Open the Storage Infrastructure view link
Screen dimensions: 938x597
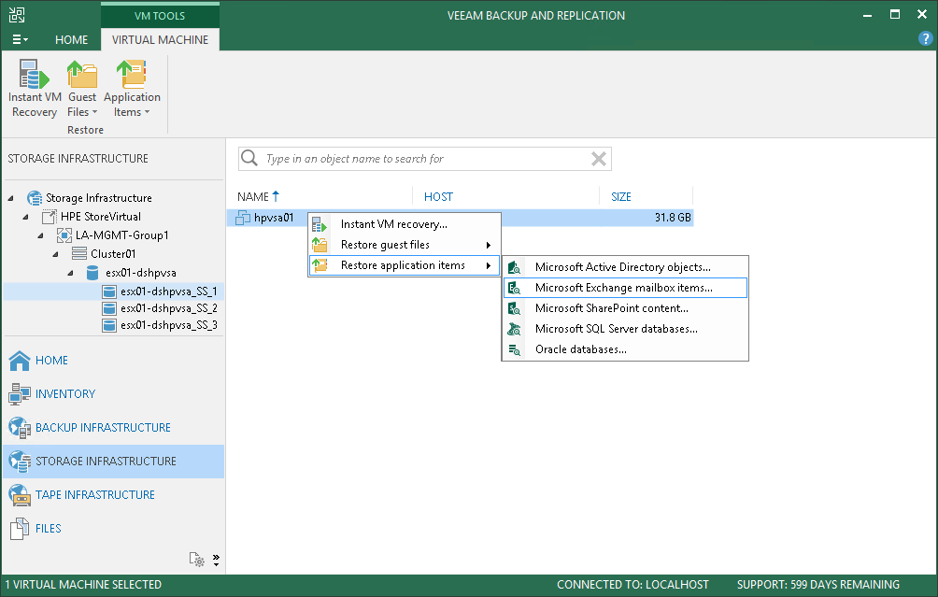point(106,462)
